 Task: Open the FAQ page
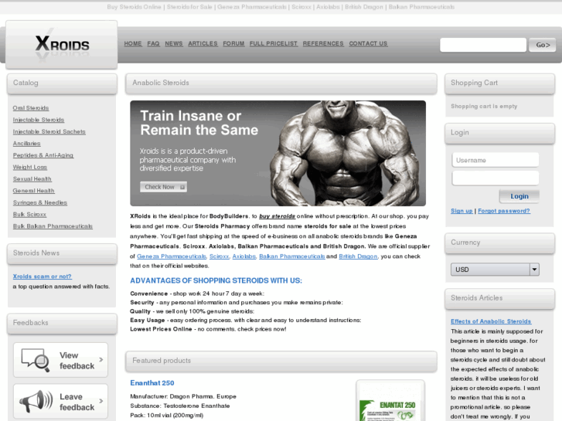(153, 44)
